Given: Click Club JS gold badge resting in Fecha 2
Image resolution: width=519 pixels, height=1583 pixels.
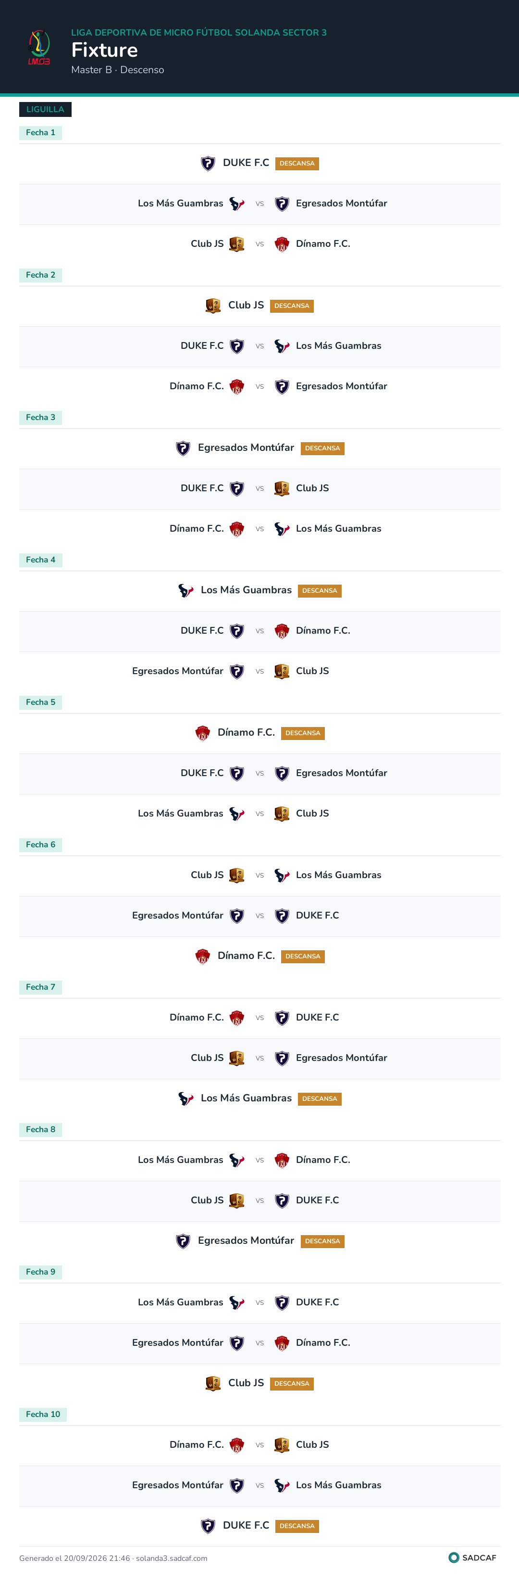Looking at the screenshot, I should (213, 306).
